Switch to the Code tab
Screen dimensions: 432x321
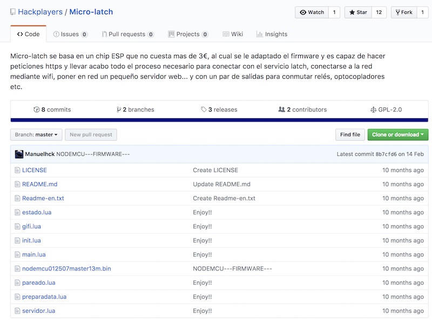(29, 34)
